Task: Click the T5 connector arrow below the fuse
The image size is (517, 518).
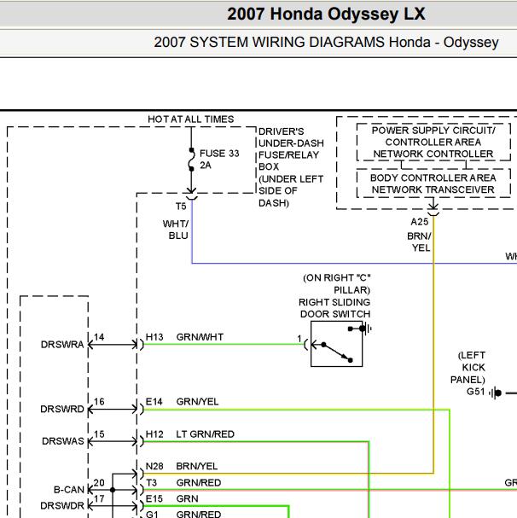Action: pos(192,195)
